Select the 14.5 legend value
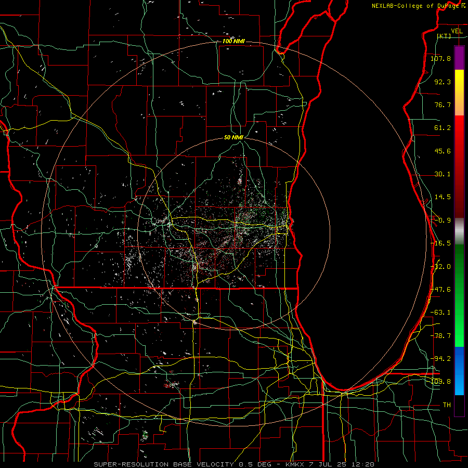 point(443,197)
